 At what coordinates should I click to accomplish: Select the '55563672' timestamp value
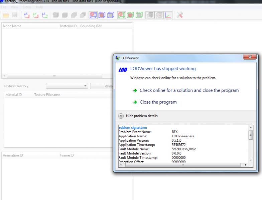(x=178, y=145)
